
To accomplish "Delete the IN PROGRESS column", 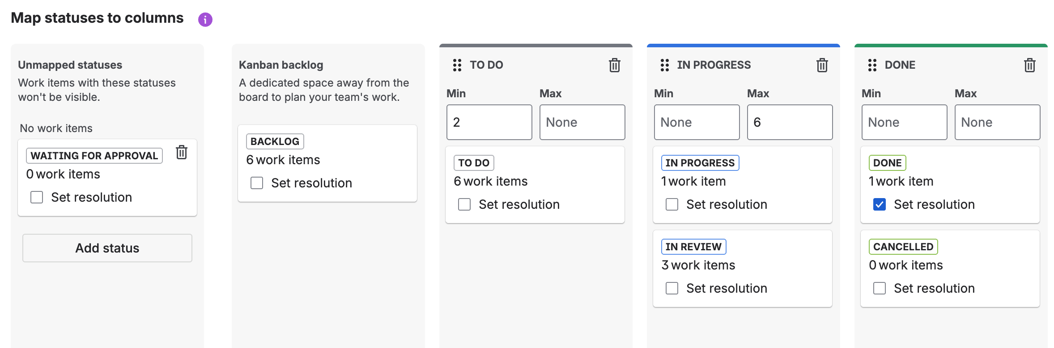I will coord(822,65).
